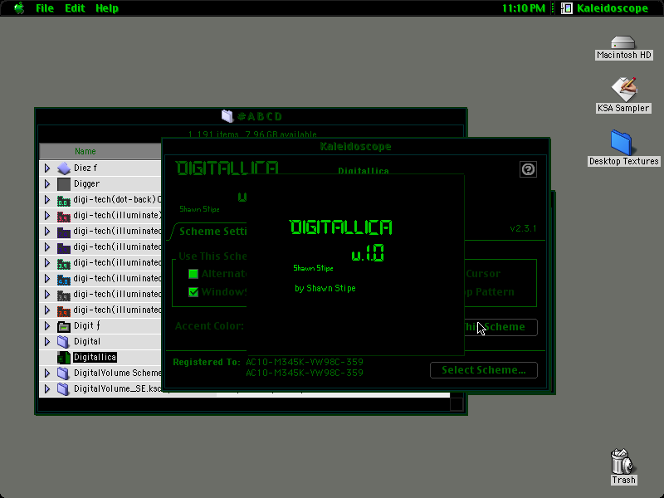This screenshot has width=664, height=498.
Task: Click the Kaleidoscope window title bar
Action: [x=356, y=147]
